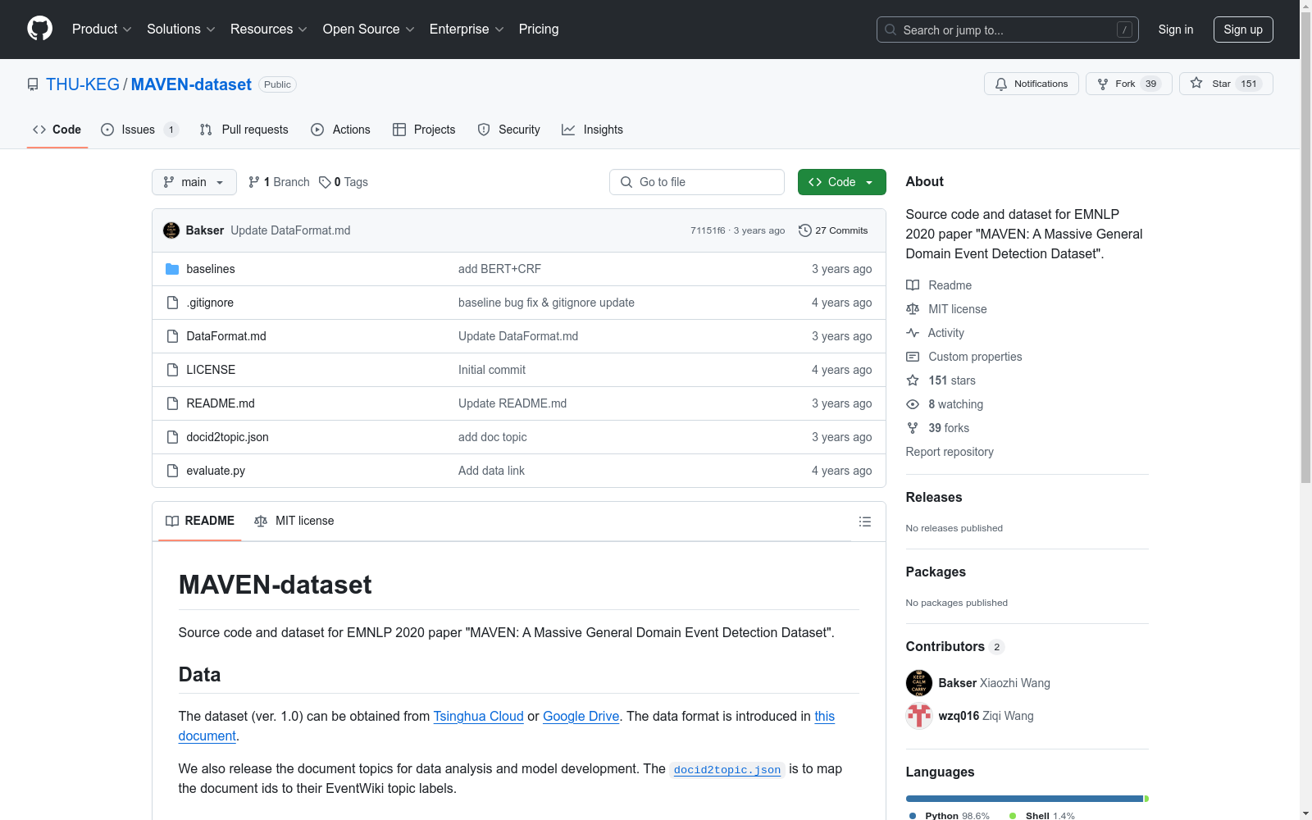1312x820 pixels.
Task: Click the baselines folder icon
Action: point(172,269)
